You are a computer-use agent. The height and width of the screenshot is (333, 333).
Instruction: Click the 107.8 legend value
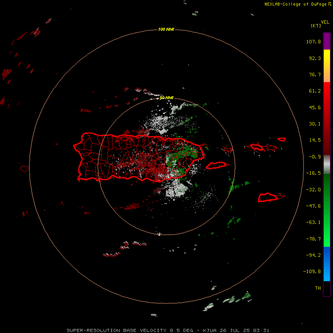pos(313,41)
